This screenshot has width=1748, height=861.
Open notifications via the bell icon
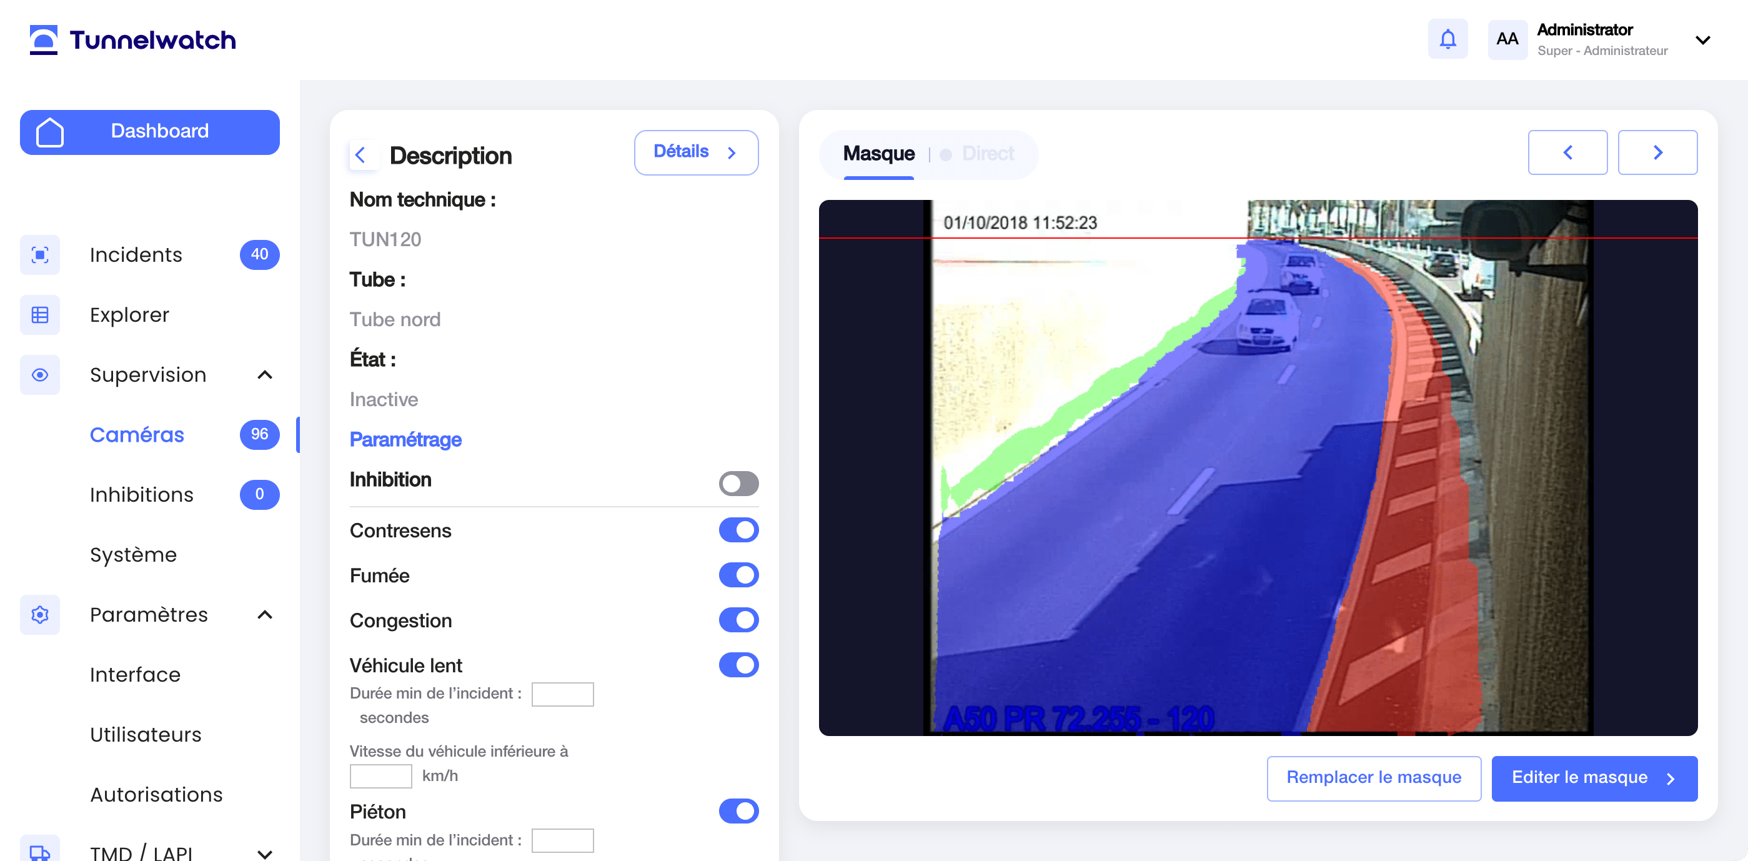tap(1448, 39)
